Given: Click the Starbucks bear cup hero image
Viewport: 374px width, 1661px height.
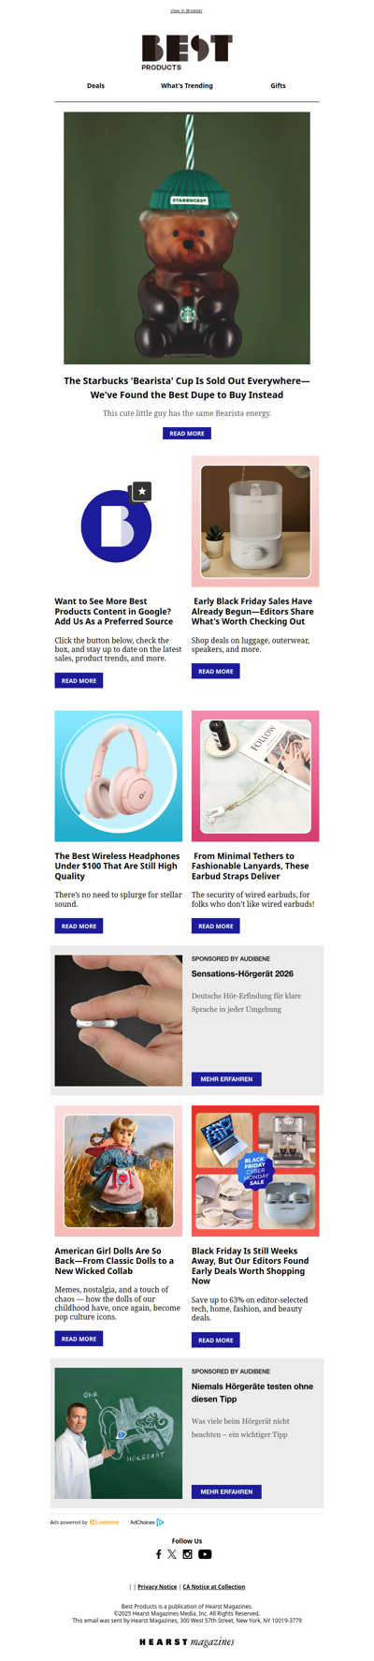Looking at the screenshot, I should point(187,238).
